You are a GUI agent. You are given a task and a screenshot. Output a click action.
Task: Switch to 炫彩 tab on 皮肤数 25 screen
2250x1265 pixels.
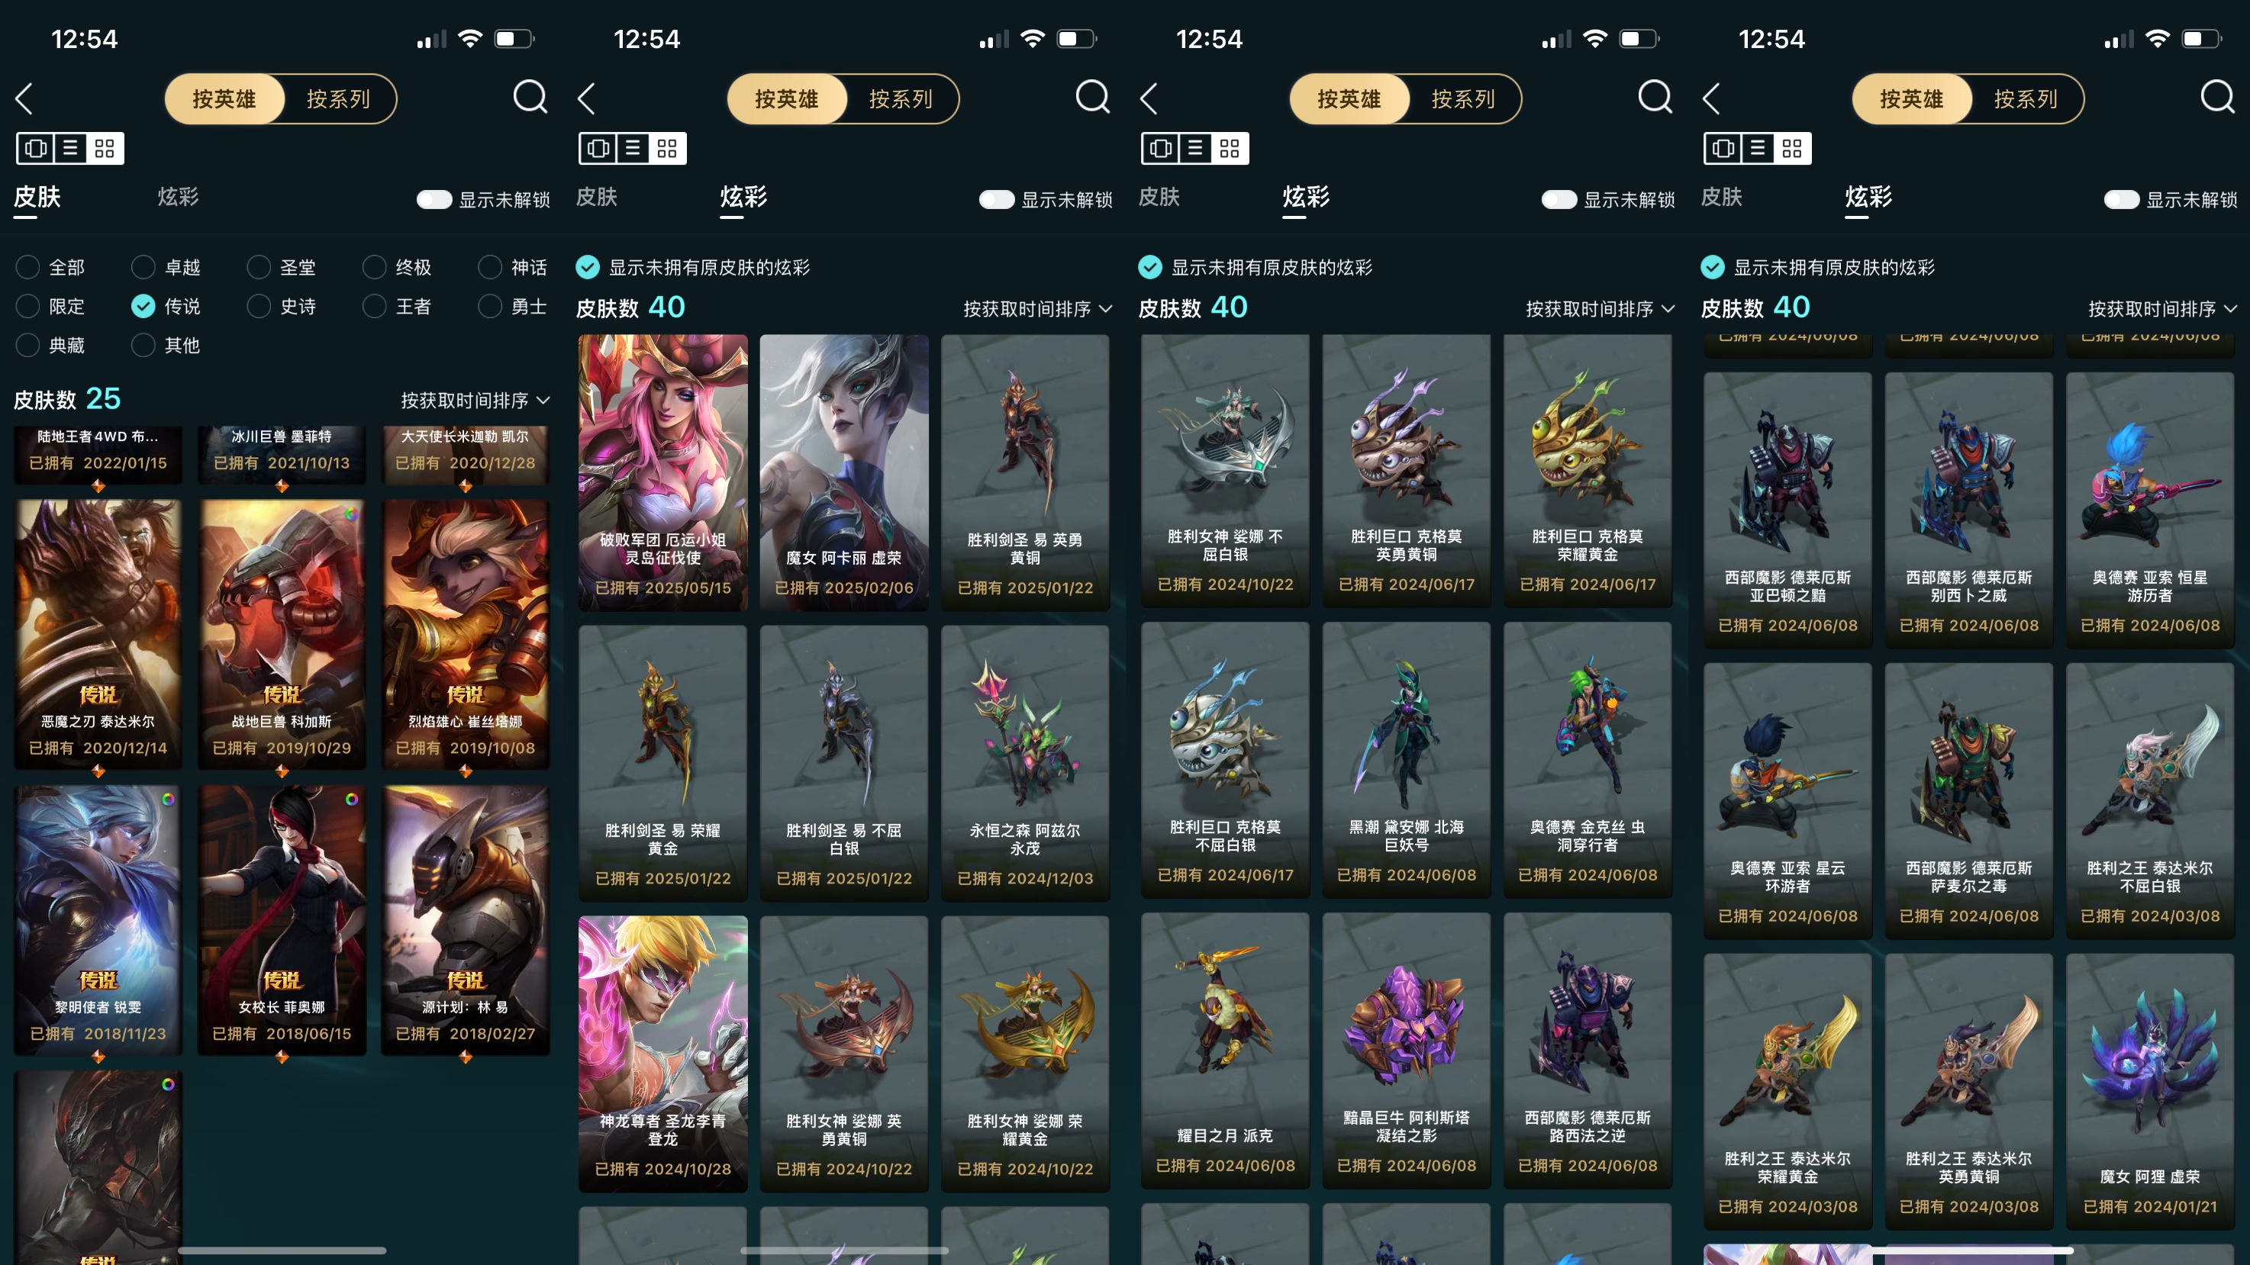coord(178,198)
